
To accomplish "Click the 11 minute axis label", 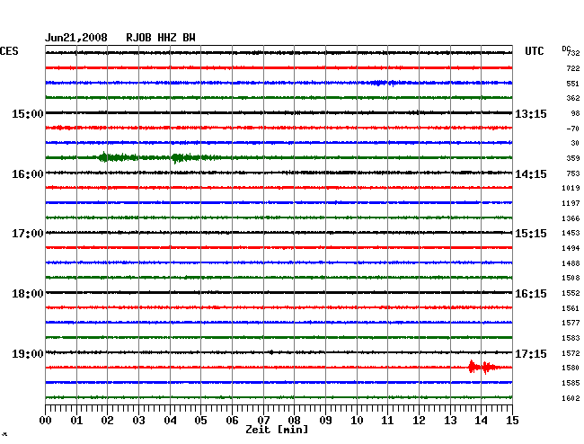I will tap(387, 420).
